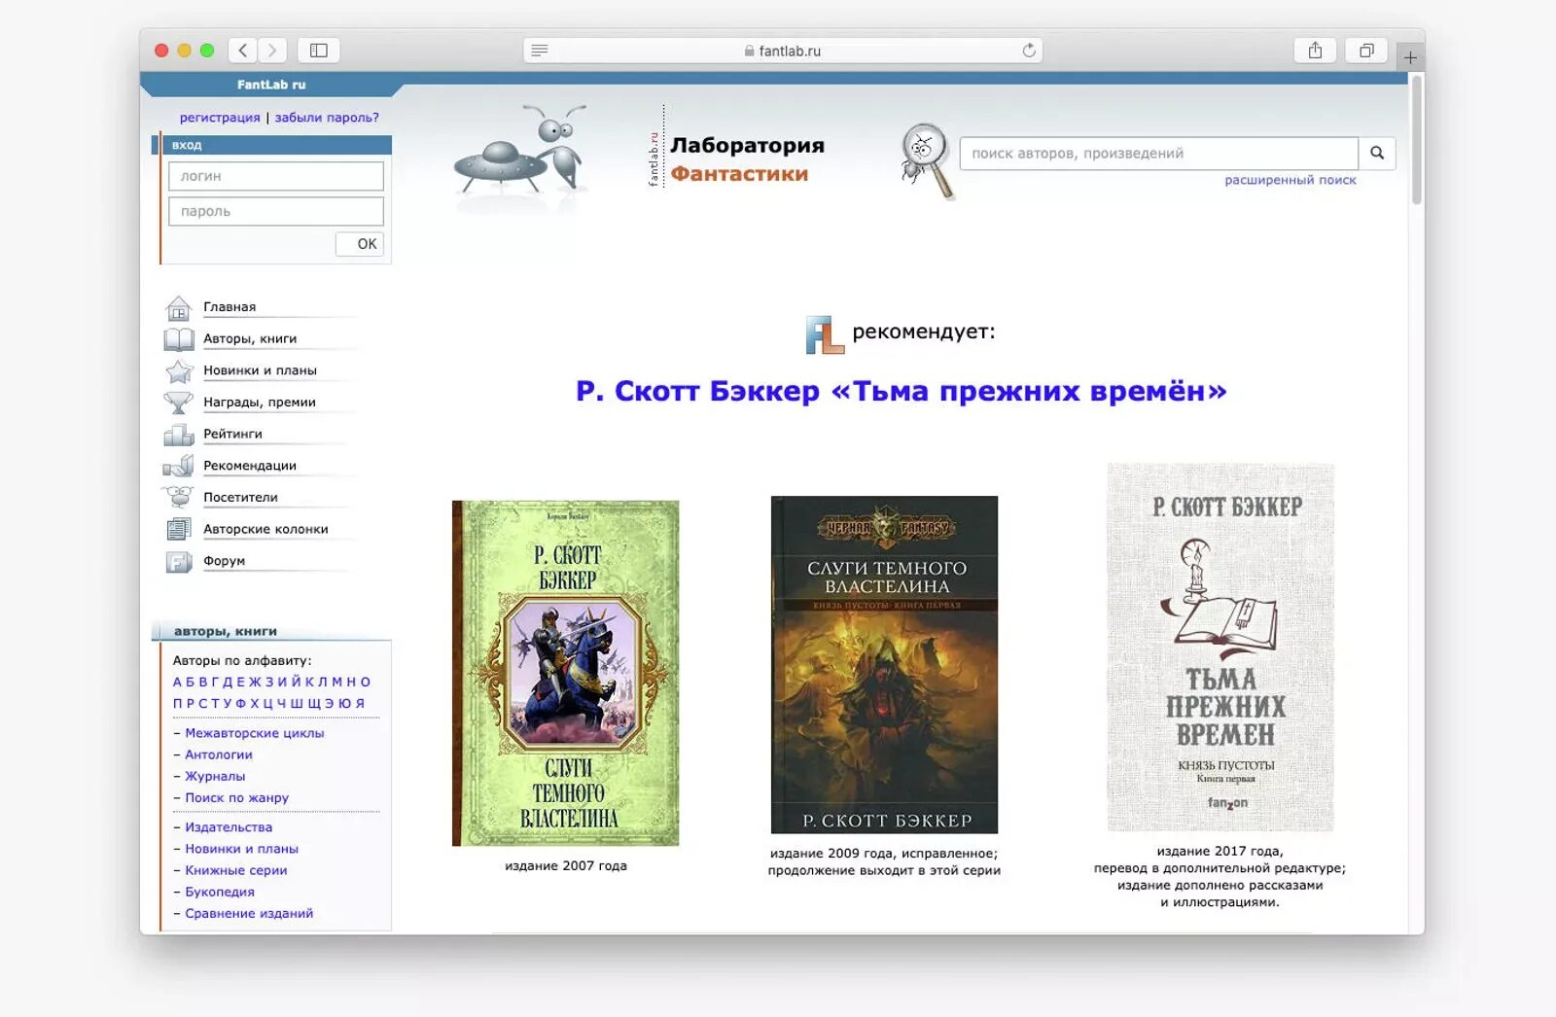Screen dimensions: 1556x1017
Task: Open Новинки и планы link in авторы, книги panel
Action: (242, 849)
